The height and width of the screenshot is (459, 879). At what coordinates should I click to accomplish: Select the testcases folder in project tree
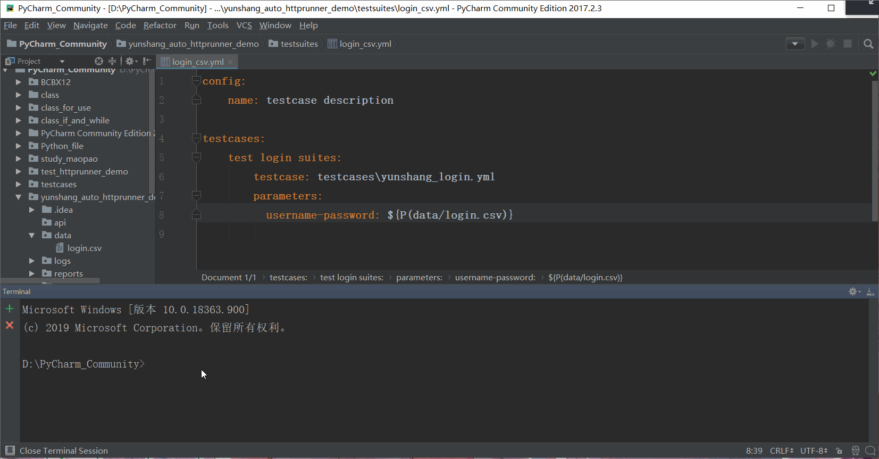[53, 184]
